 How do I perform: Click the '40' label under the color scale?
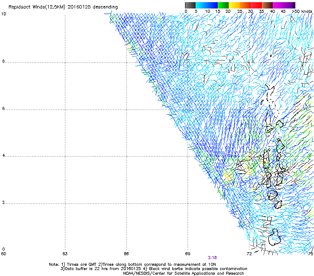272,11
